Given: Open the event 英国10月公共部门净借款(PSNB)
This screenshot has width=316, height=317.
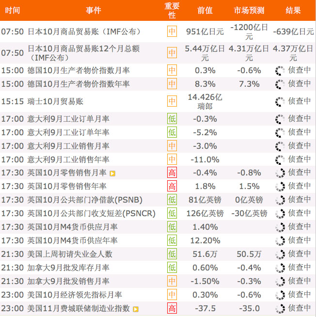Looking at the screenshot, I should (85, 200).
